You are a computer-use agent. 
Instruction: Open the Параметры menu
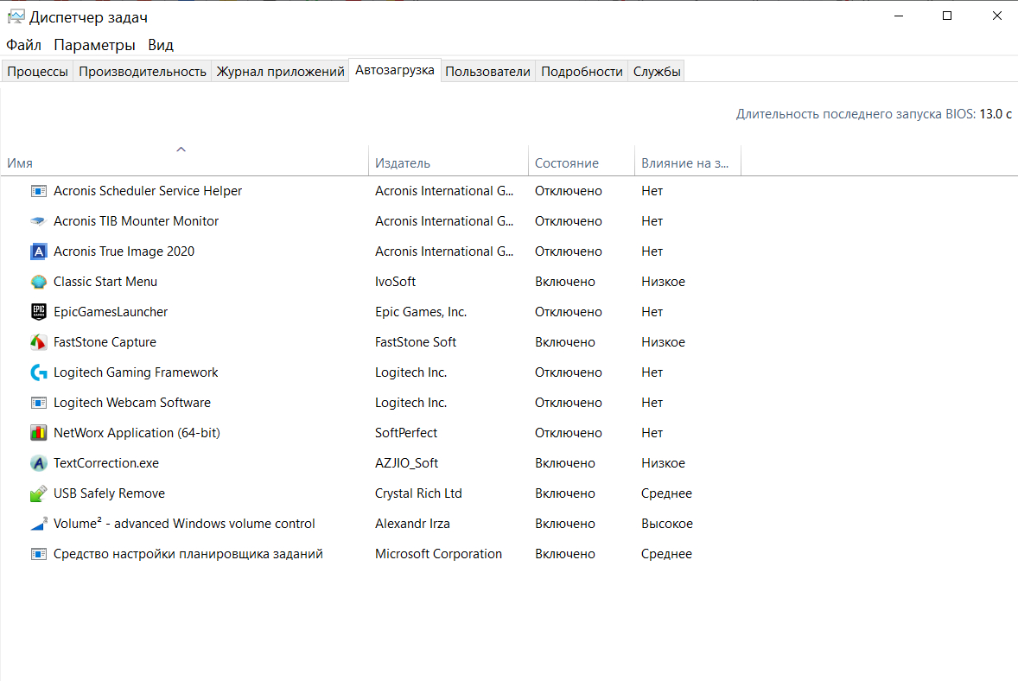pyautogui.click(x=94, y=45)
